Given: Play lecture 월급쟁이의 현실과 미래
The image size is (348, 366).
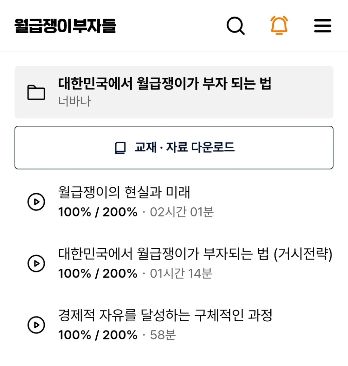Looking at the screenshot, I should click(x=36, y=202).
